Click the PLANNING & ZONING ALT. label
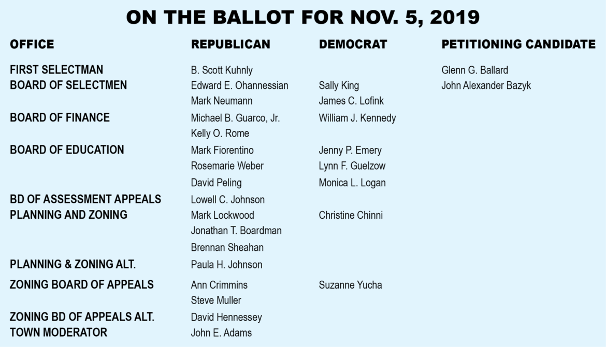Image resolution: width=606 pixels, height=347 pixels. (x=73, y=264)
